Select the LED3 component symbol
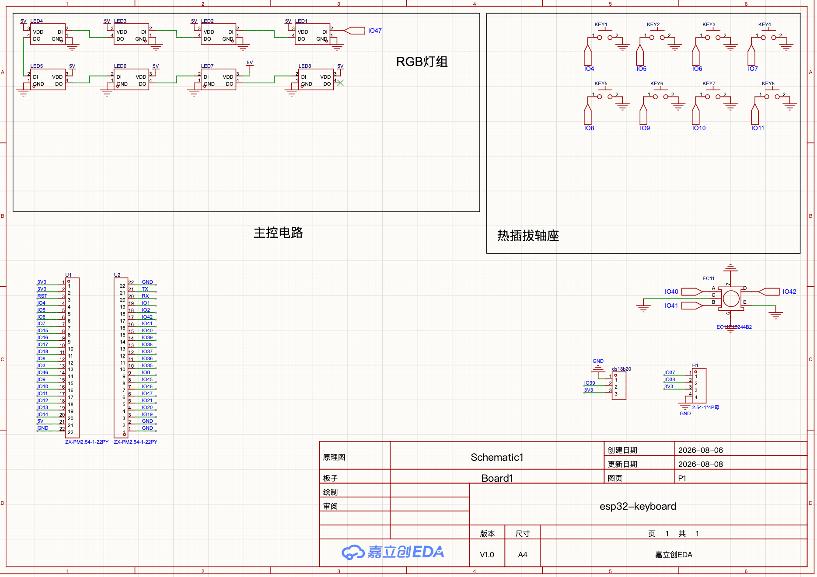This screenshot has width=817, height=577. point(131,35)
